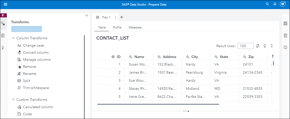Collapse Column Transforms section
Screen dimensions: 290x119
pos(13,38)
